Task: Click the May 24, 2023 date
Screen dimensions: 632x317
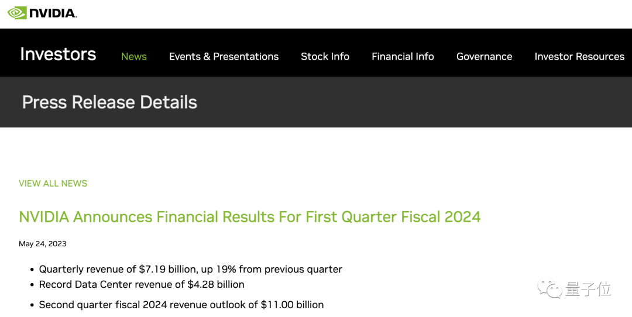Action: tap(43, 244)
